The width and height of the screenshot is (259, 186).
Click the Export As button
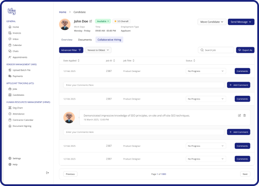(245, 50)
